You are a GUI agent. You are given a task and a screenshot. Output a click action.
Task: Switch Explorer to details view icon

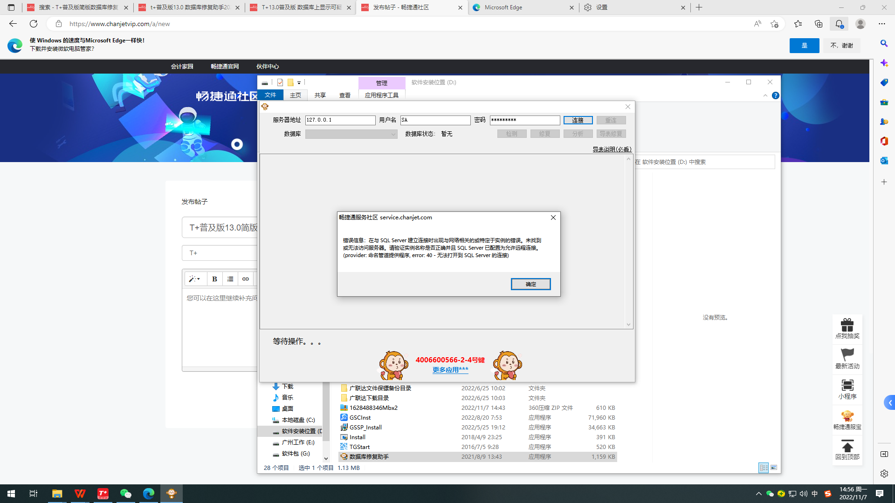[x=764, y=468]
